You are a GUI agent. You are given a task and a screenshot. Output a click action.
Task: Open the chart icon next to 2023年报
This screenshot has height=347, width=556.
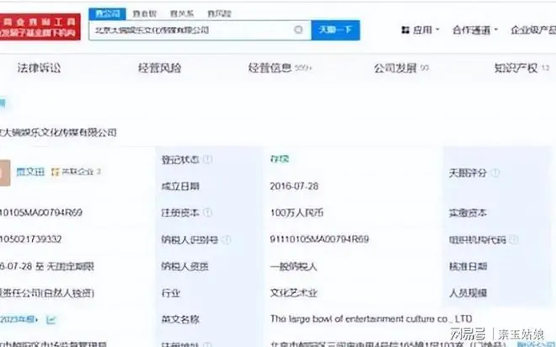point(51,320)
